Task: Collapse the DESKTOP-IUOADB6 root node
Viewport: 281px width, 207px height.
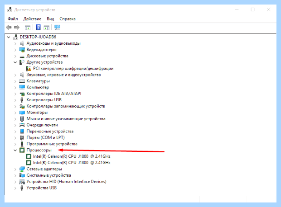Action: (x=9, y=37)
